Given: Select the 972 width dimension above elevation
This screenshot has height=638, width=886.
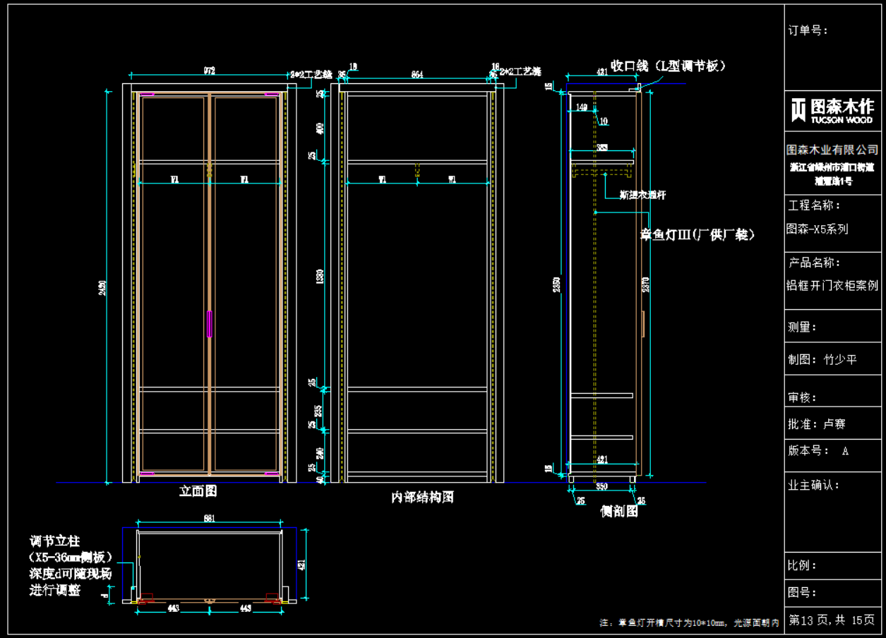Looking at the screenshot, I should tap(210, 71).
